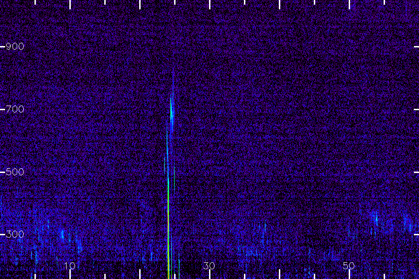Image resolution: width=419 pixels, height=279 pixels.
Task: Click the 700 frequency axis label
Action: (15, 109)
